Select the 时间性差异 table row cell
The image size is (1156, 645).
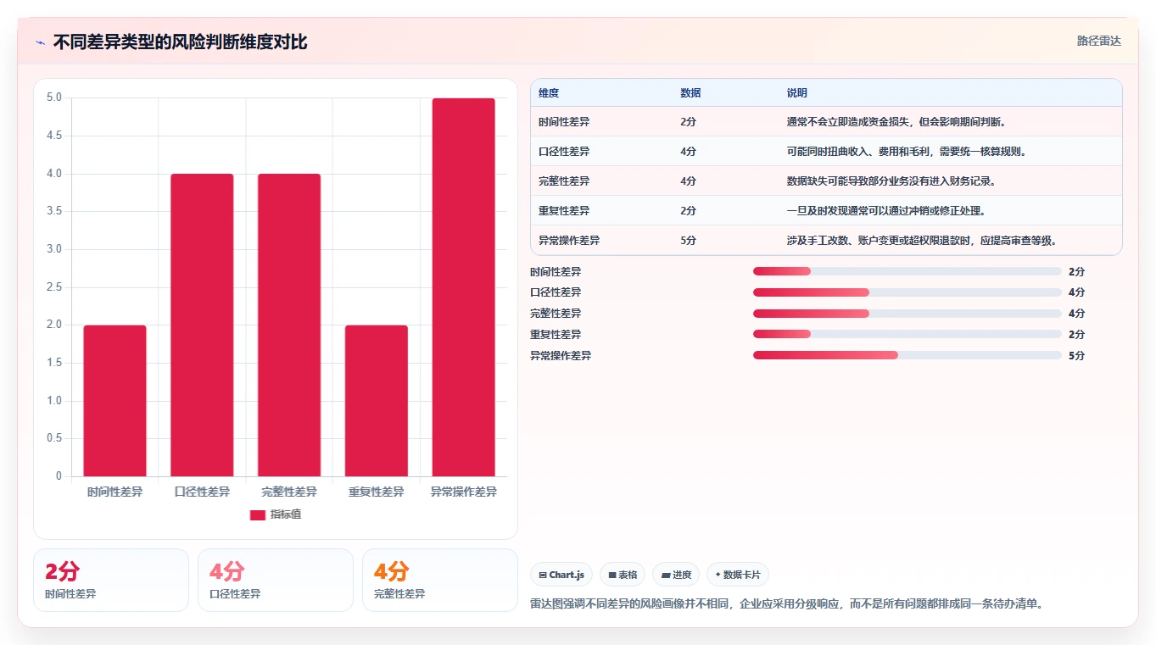[x=564, y=122]
